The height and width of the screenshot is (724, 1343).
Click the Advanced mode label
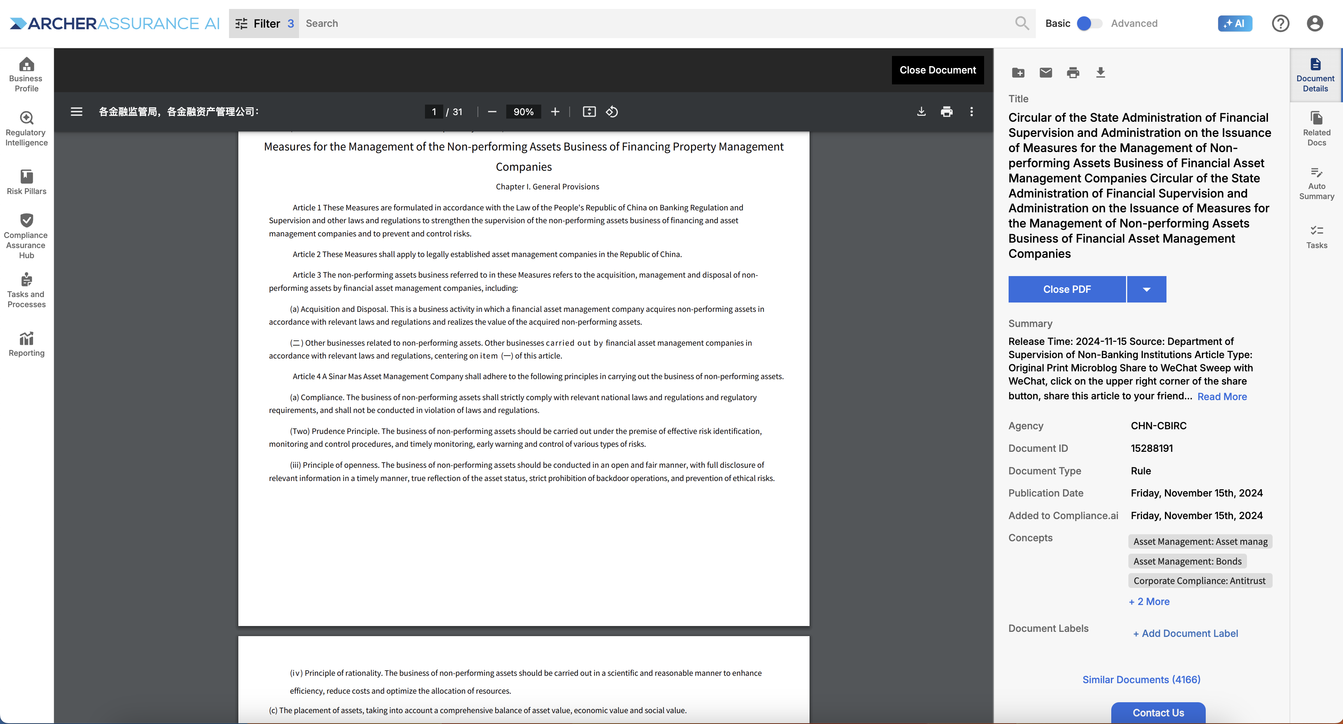[1133, 23]
